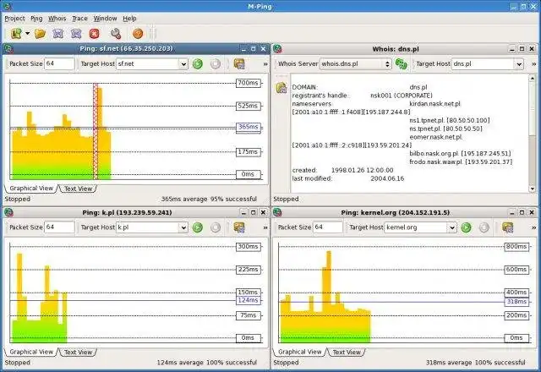Click the save icon in k.pl ping toolbar
541x372 pixels.
pyautogui.click(x=239, y=227)
